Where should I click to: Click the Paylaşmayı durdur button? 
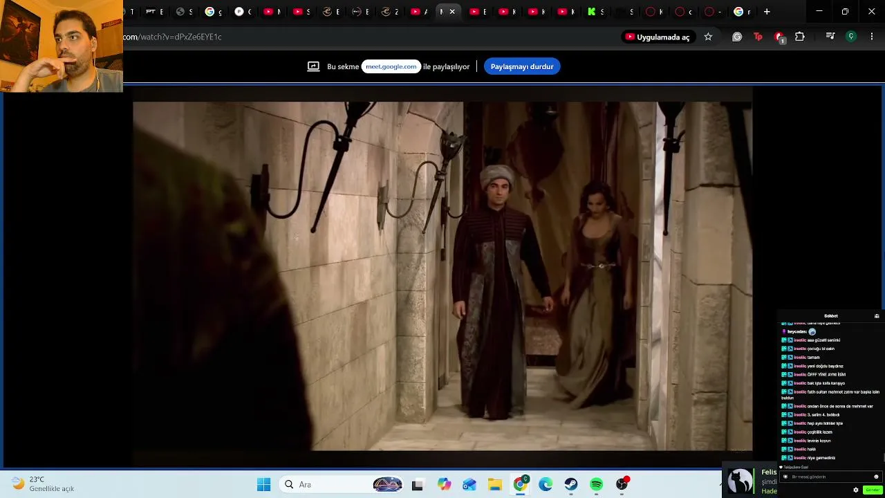coord(522,66)
